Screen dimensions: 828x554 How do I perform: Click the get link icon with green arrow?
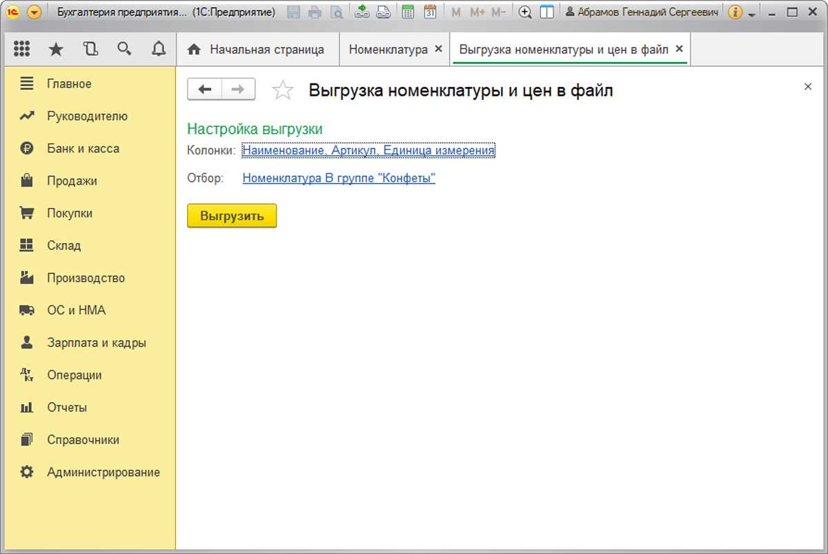point(362,12)
